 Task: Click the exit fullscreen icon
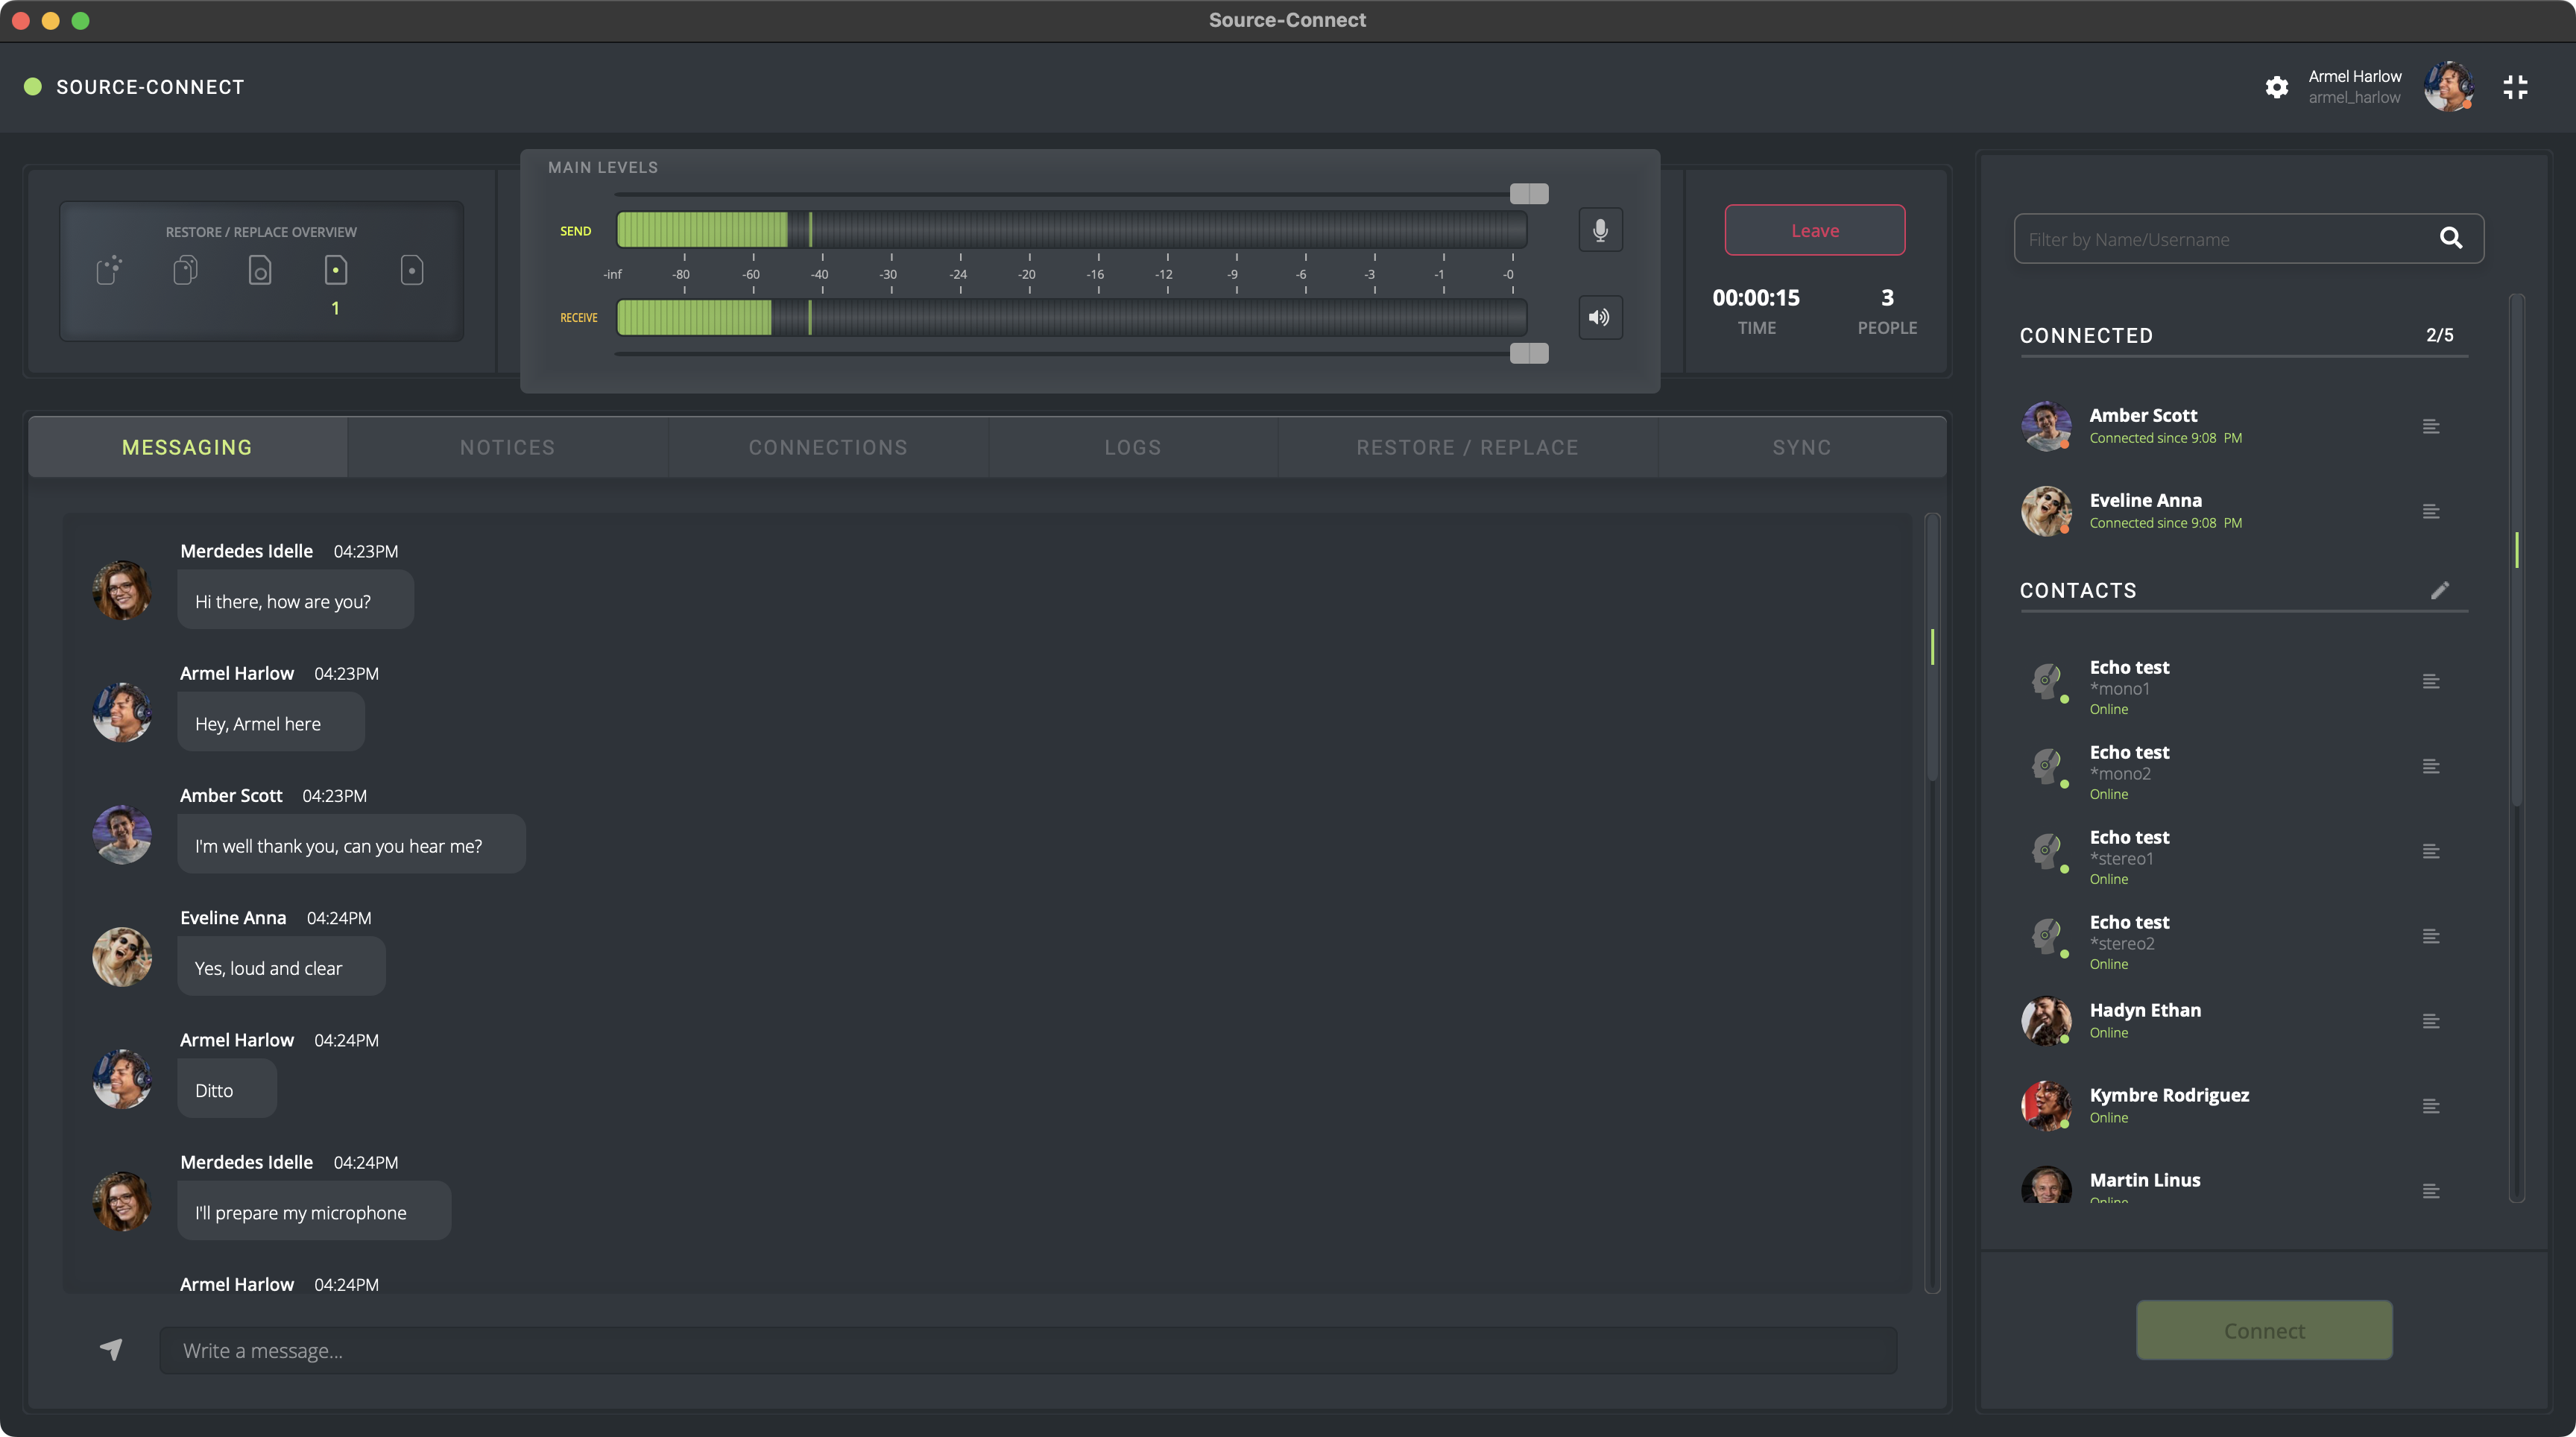click(2515, 87)
